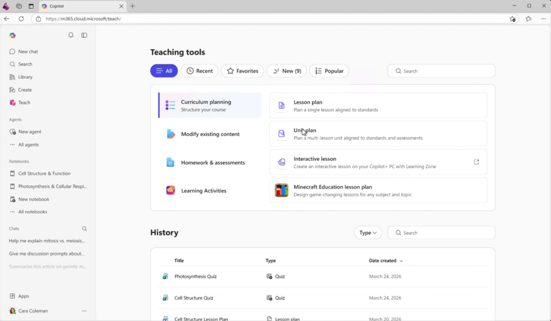Open the notifications bell
551x321 pixels.
click(70, 35)
